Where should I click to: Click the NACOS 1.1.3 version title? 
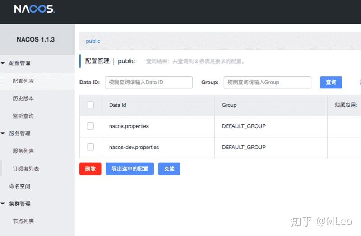tap(36, 39)
